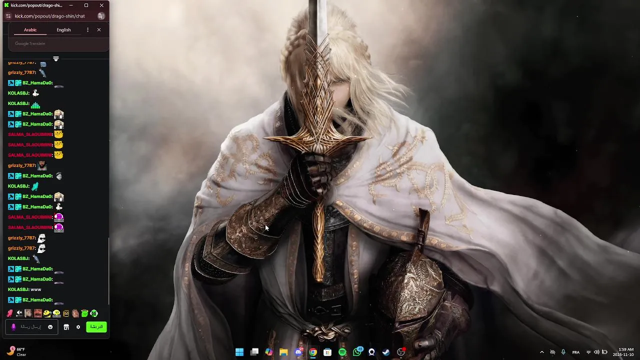
Task: Open Task View on the taskbar
Action: [x=254, y=352]
